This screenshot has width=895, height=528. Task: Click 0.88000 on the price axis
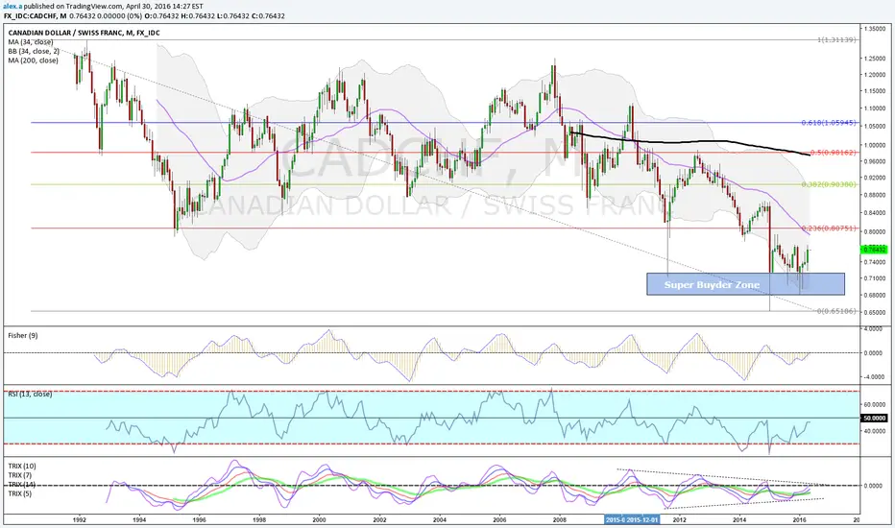point(875,195)
